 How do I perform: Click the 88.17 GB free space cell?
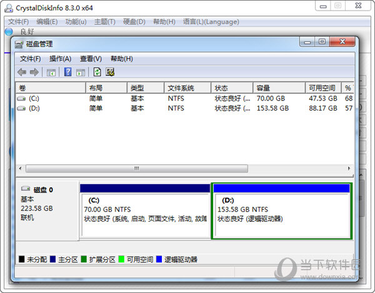(x=323, y=108)
